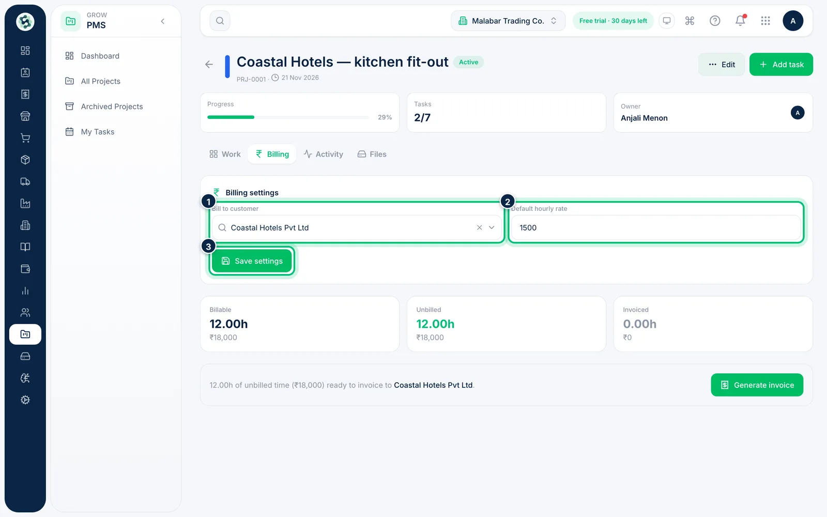Switch to the Work tab
827x517 pixels.
click(225, 154)
